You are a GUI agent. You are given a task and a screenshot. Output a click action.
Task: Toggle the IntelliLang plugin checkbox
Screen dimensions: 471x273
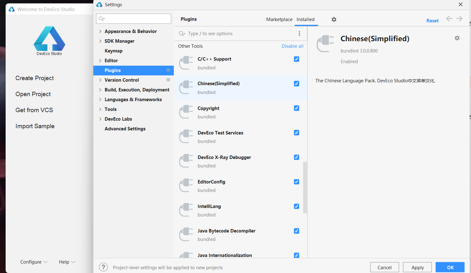coord(296,206)
